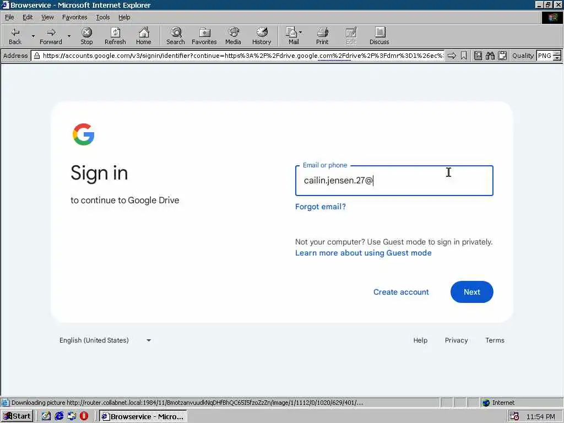This screenshot has width=564, height=423.
Task: Click the Terms footer link
Action: pyautogui.click(x=495, y=340)
